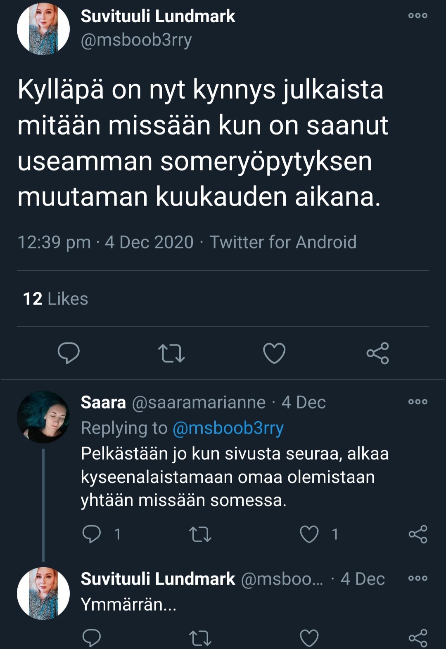The height and width of the screenshot is (649, 446).
Task: Open the Twitter for Android source label
Action: [283, 242]
